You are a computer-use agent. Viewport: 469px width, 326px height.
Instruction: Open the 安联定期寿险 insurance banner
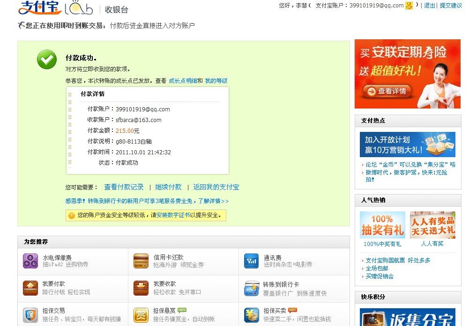pyautogui.click(x=407, y=74)
